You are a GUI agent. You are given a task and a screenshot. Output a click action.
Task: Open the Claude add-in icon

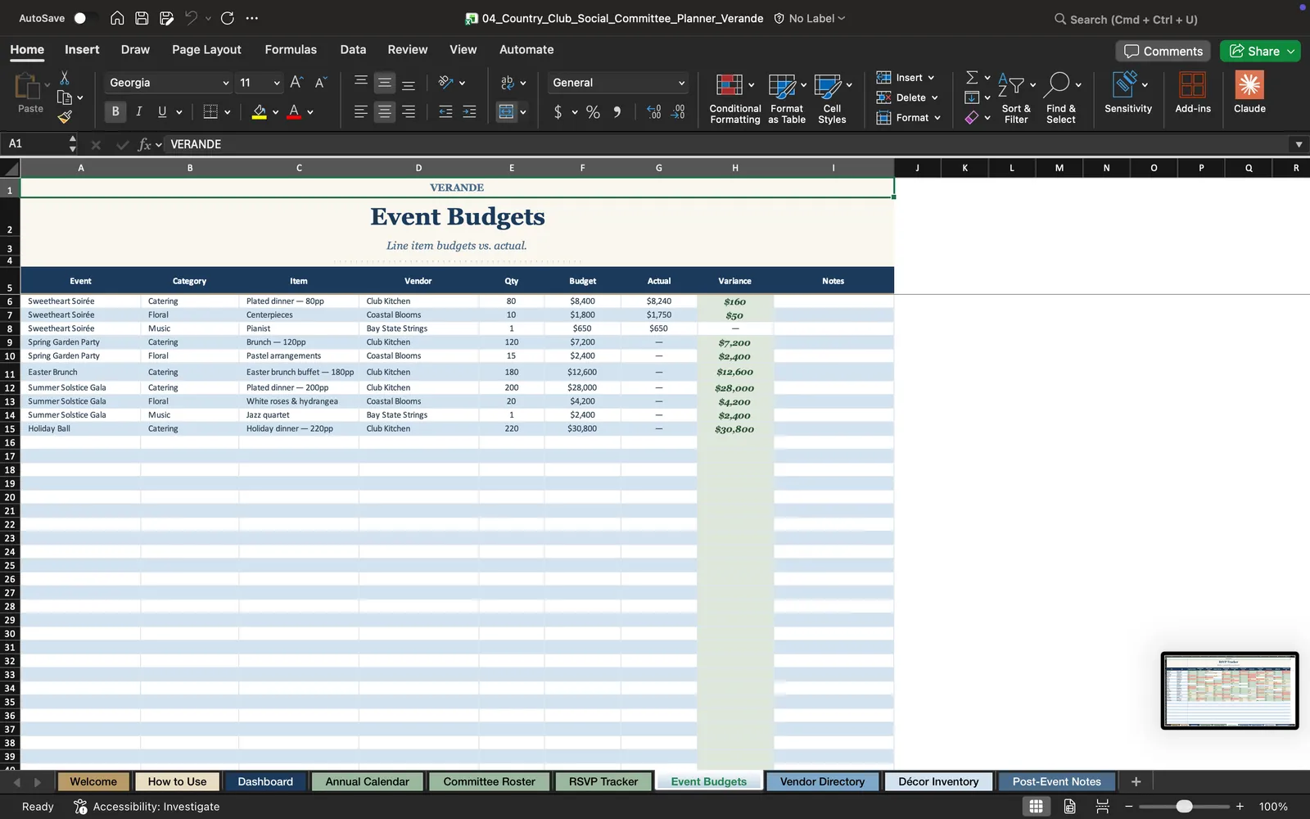[x=1249, y=85]
